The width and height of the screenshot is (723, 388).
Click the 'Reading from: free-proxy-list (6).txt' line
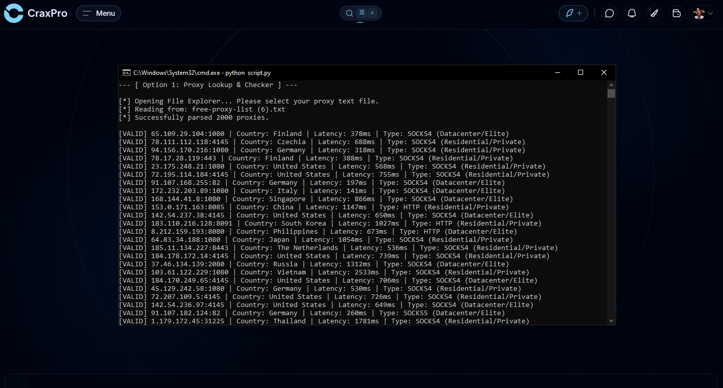202,109
